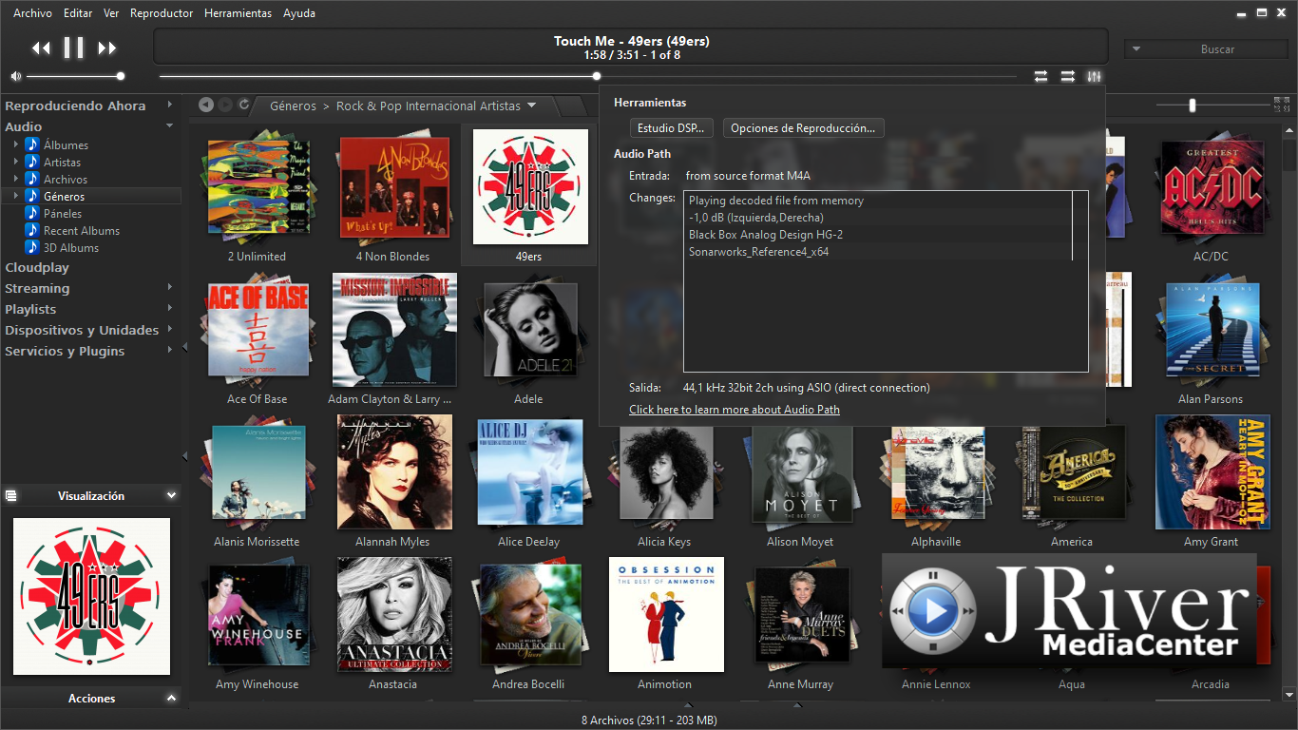This screenshot has width=1298, height=730.
Task: Open the learn more about Audio Path link
Action: pyautogui.click(x=735, y=410)
